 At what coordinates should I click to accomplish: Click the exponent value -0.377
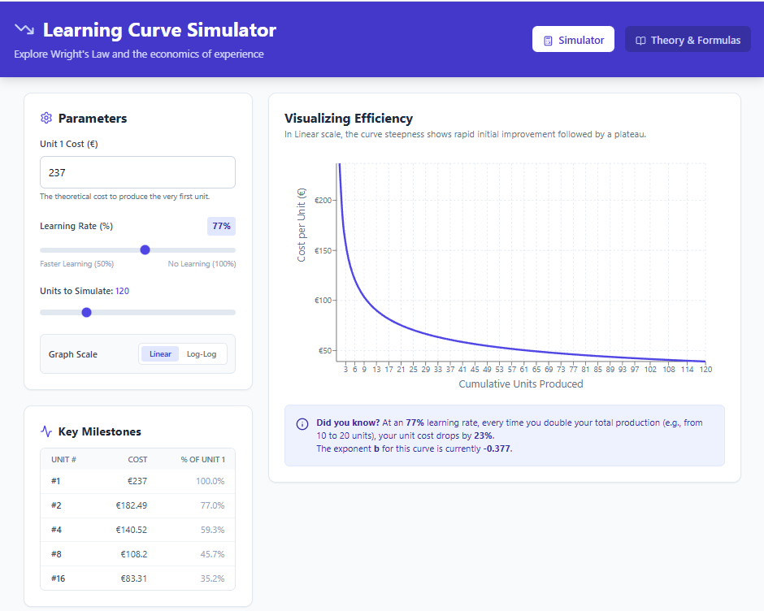[497, 448]
